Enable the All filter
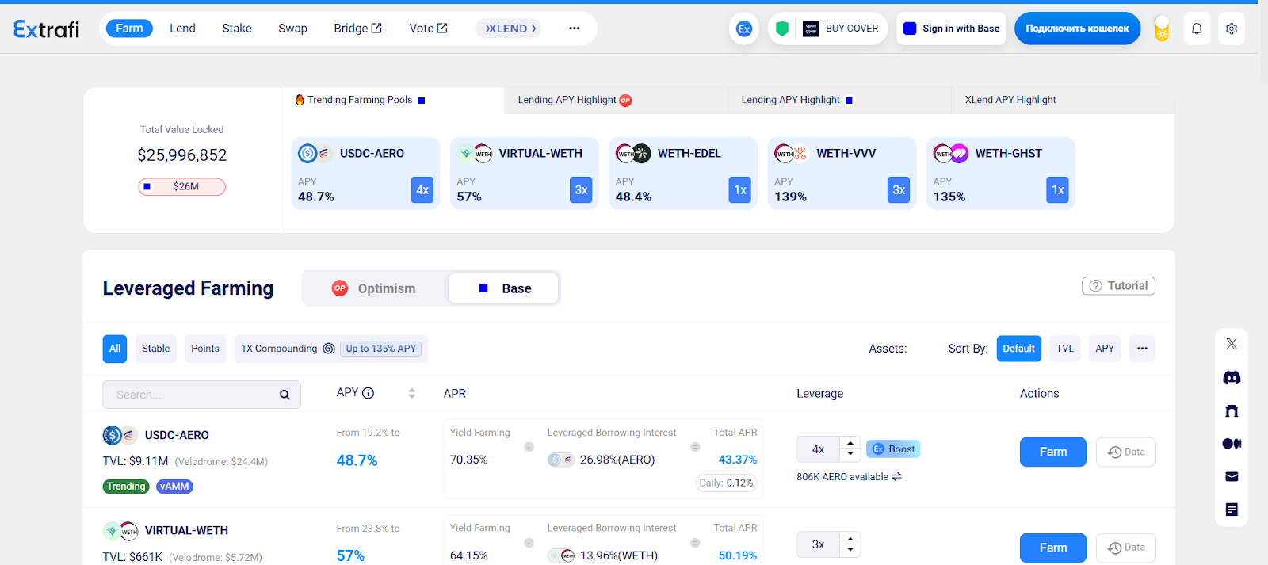Image resolution: width=1268 pixels, height=565 pixels. 115,349
